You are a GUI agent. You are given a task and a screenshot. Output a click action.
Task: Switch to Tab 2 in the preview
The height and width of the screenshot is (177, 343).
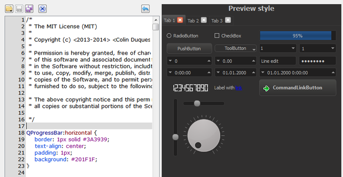coord(193,20)
